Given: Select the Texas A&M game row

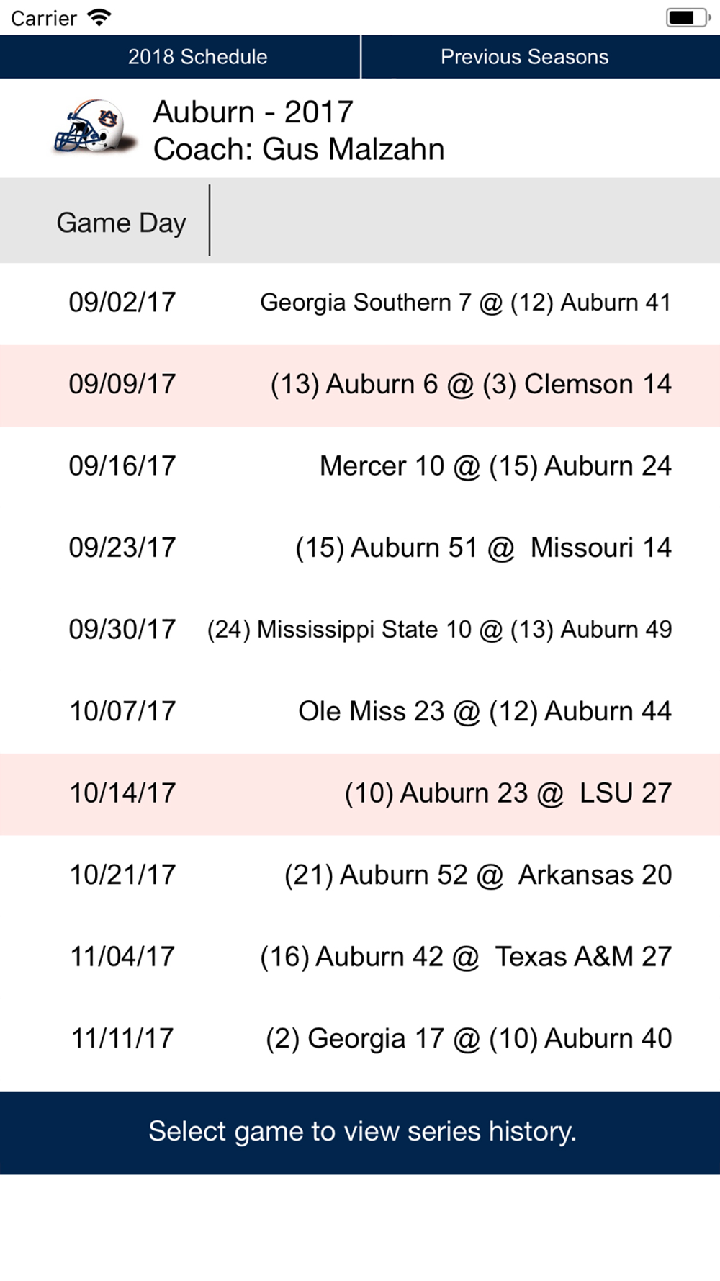Looking at the screenshot, I should coord(360,958).
